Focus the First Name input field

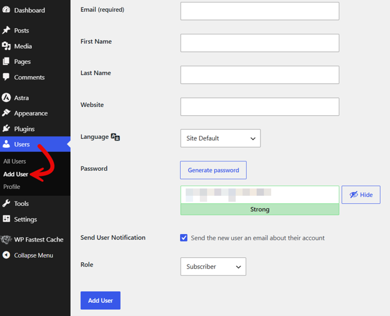click(259, 43)
